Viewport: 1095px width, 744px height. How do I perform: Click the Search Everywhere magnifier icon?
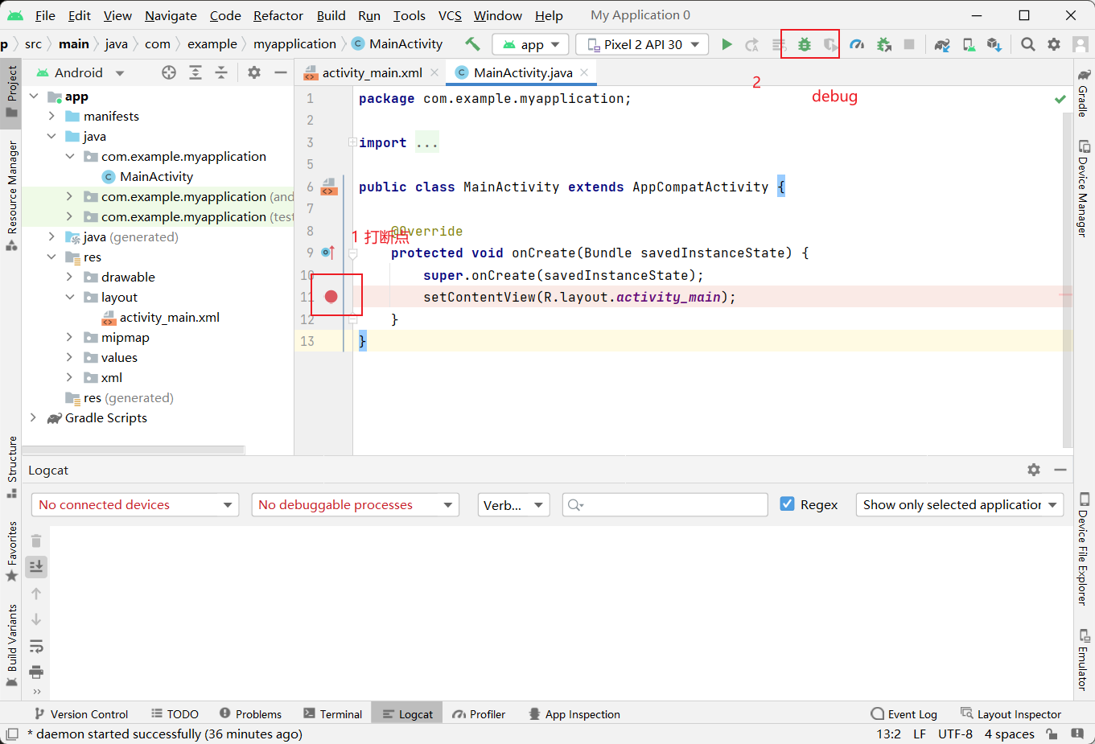pos(1027,44)
